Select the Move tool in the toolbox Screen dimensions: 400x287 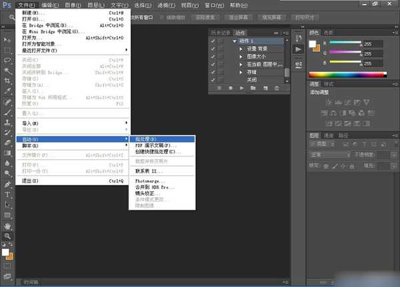click(7, 40)
